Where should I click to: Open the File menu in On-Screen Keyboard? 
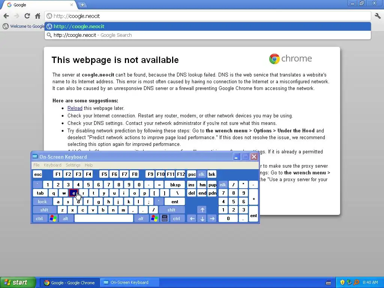tap(36, 165)
